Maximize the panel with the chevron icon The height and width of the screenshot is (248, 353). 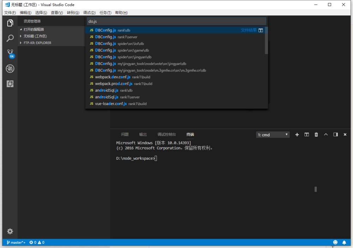tap(326, 134)
